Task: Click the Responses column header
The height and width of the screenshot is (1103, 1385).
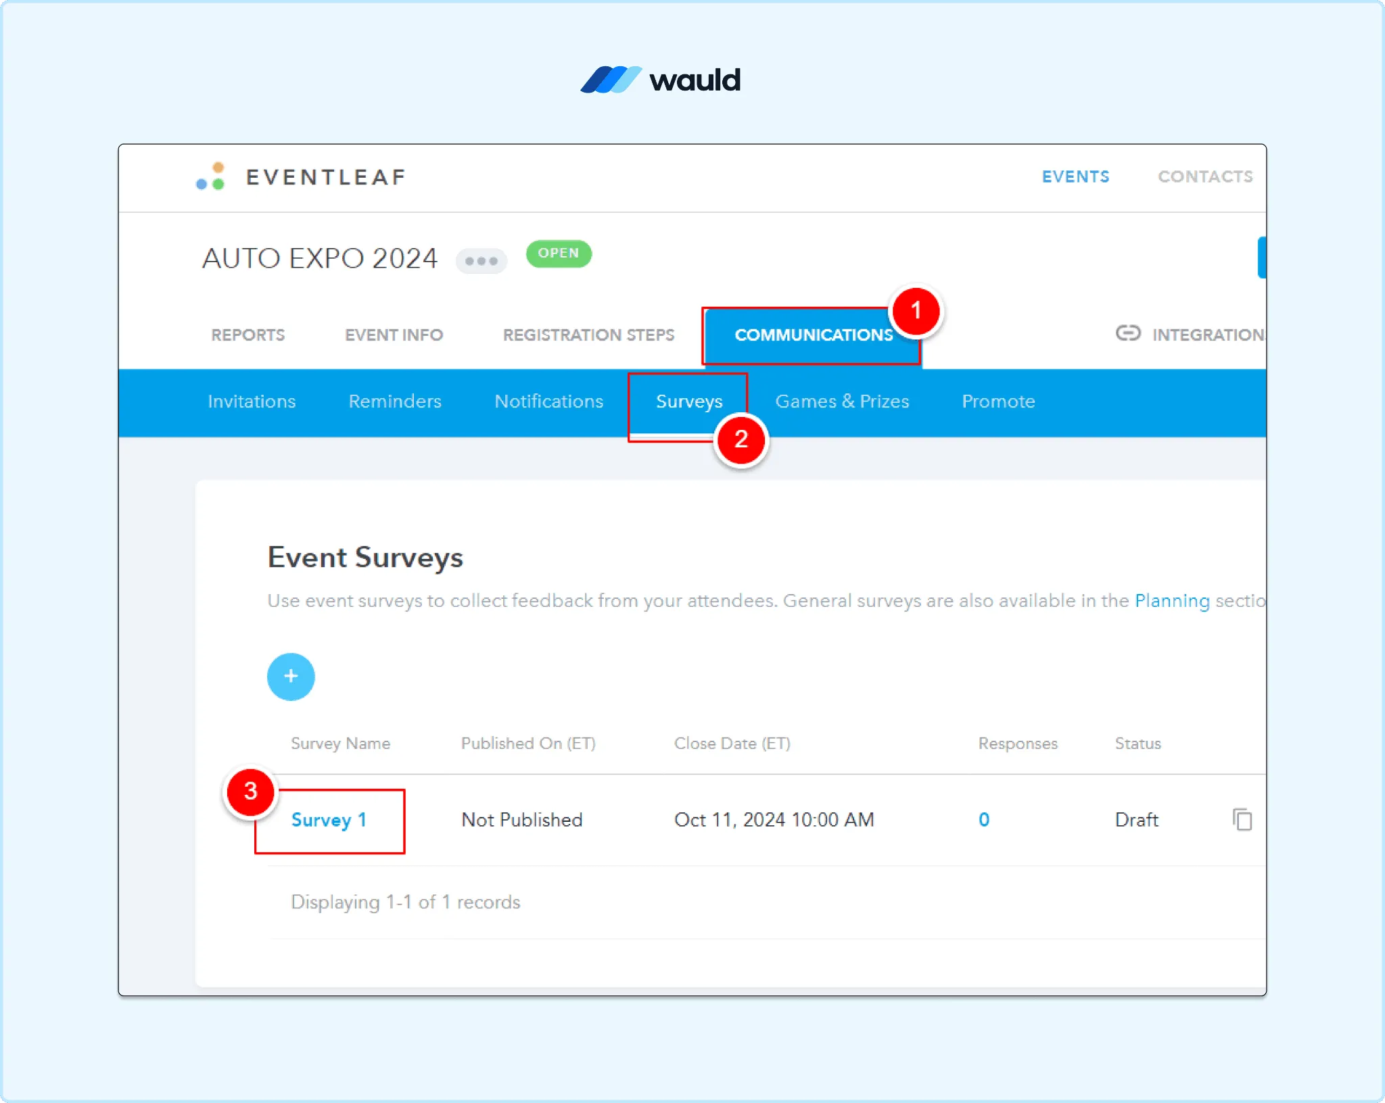Action: (x=1018, y=743)
